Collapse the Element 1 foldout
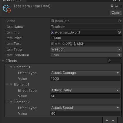 [11, 85]
